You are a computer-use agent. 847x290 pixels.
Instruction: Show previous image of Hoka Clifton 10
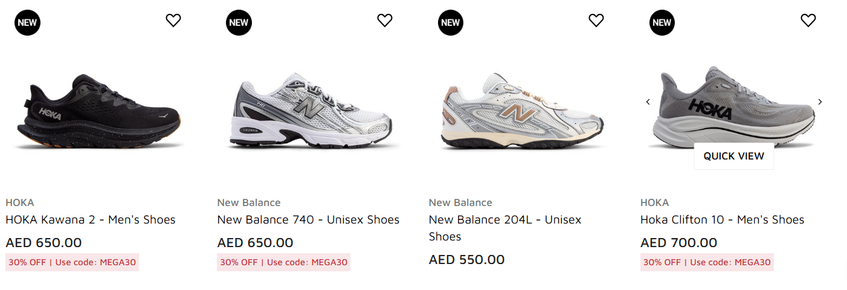(x=648, y=102)
